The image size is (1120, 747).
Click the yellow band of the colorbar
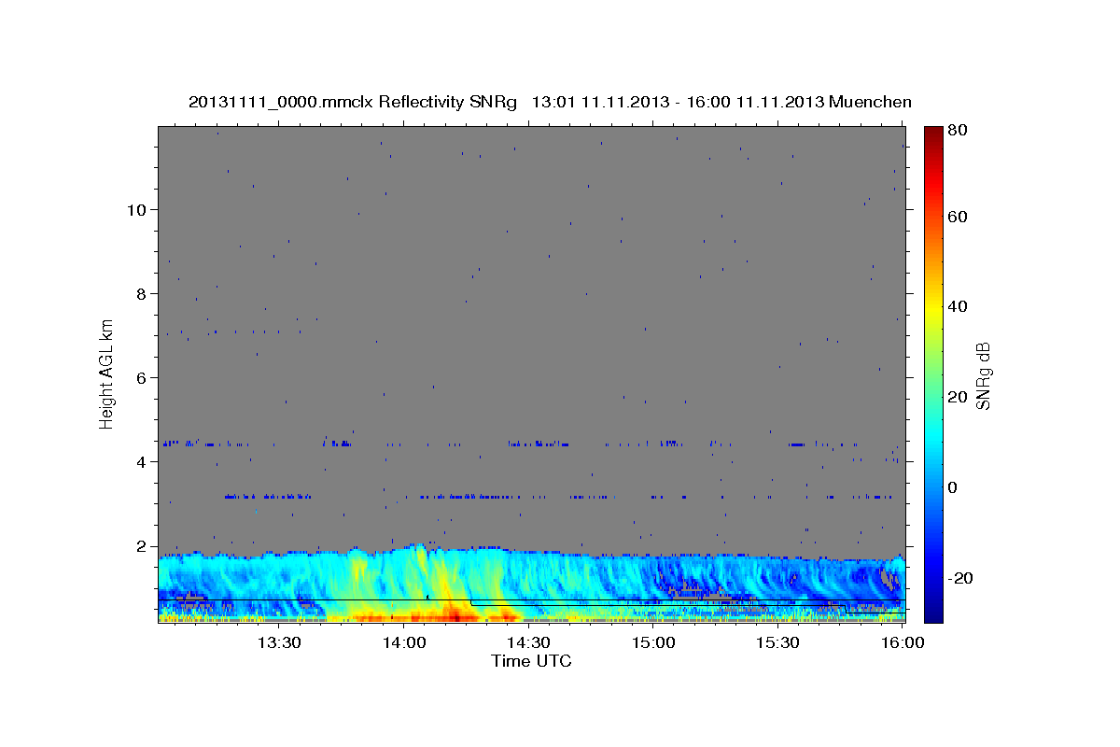pos(933,306)
